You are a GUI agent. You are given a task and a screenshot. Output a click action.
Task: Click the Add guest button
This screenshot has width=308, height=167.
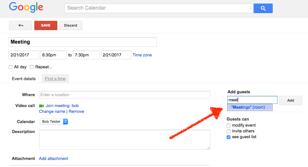coord(290,100)
